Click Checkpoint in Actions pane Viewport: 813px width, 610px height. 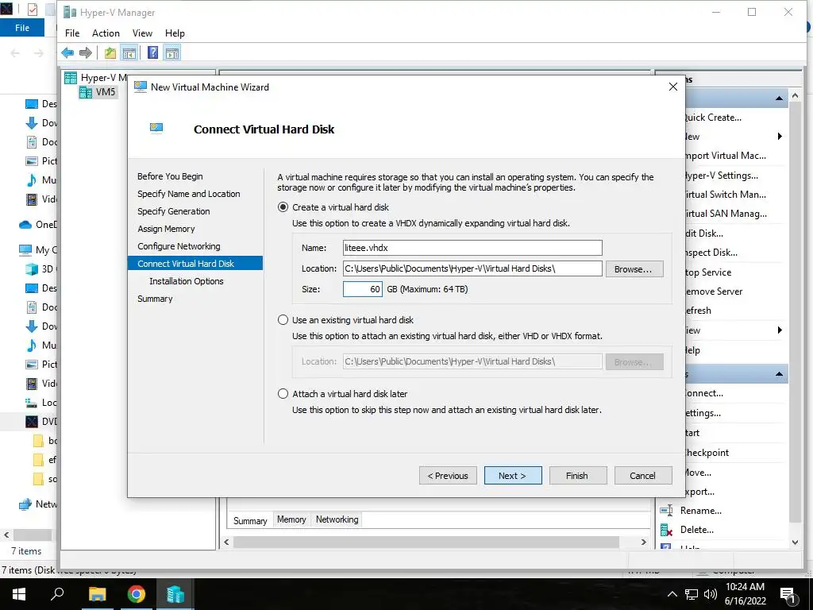[x=706, y=452]
